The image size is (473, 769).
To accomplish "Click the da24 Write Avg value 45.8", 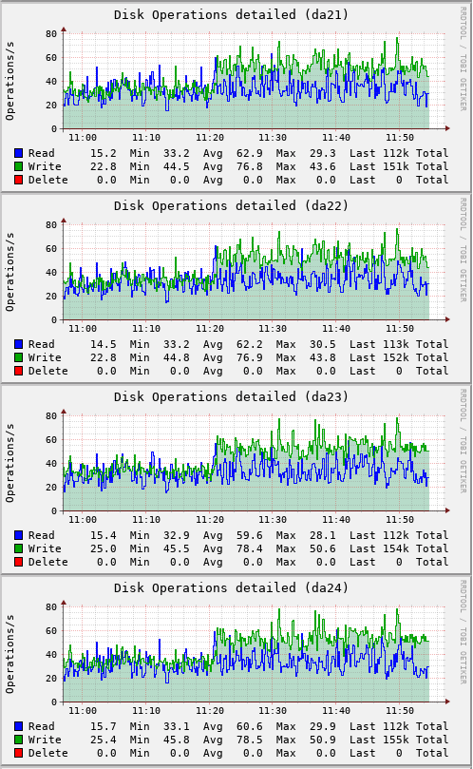I will pos(177,740).
